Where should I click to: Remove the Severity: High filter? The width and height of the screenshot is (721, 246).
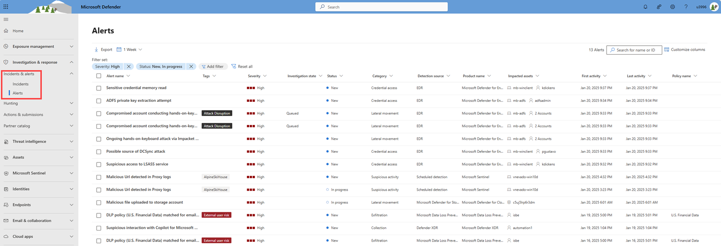point(129,66)
